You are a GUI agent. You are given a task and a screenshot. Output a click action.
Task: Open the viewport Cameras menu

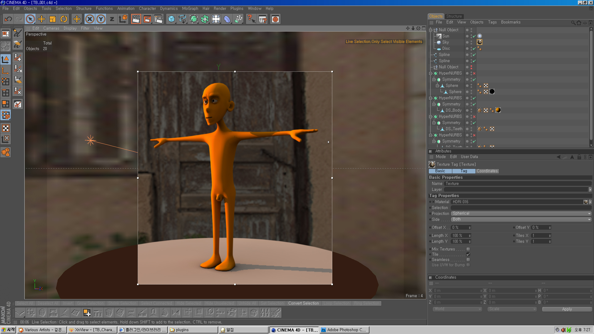point(51,28)
